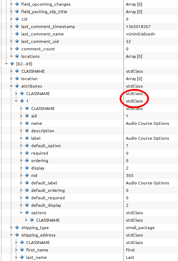Select the default_display variable row
Image resolution: width=178 pixels, height=261 pixels.
tap(90, 205)
